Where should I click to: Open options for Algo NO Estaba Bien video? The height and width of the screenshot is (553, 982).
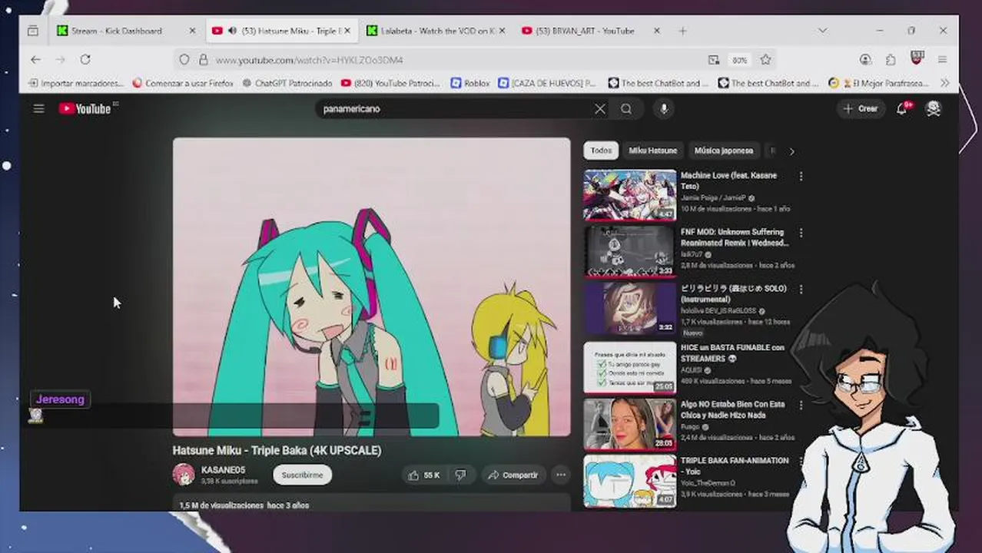coord(801,405)
